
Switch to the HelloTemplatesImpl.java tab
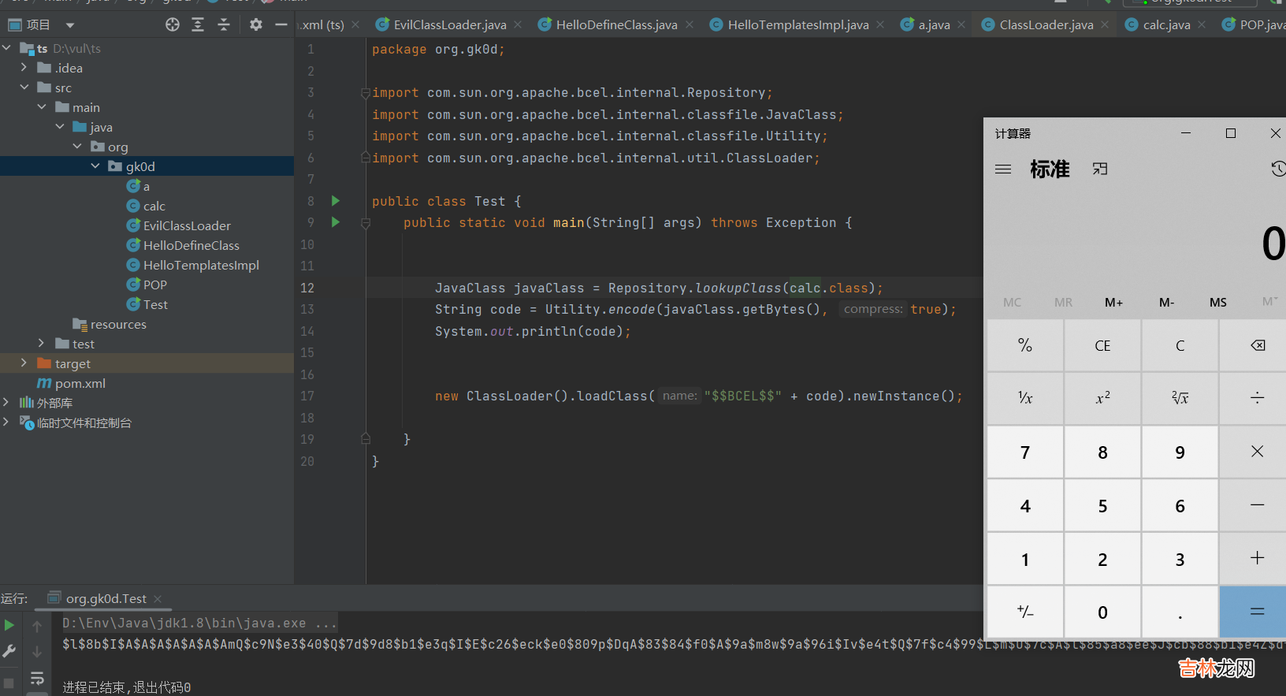[x=797, y=25]
